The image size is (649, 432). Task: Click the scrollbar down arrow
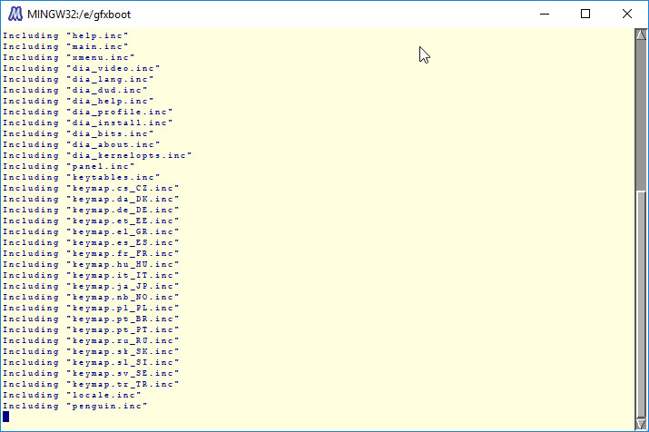pos(641,424)
